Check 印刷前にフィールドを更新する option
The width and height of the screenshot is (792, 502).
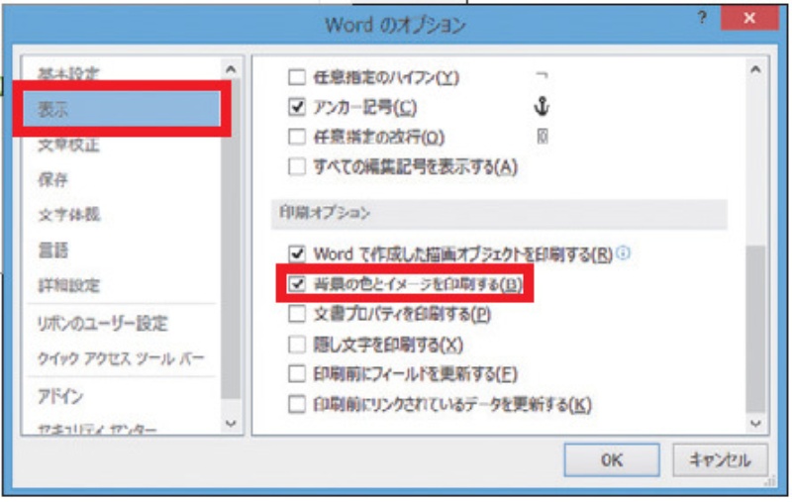pyautogui.click(x=296, y=374)
